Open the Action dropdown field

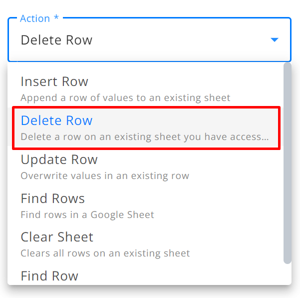click(149, 39)
